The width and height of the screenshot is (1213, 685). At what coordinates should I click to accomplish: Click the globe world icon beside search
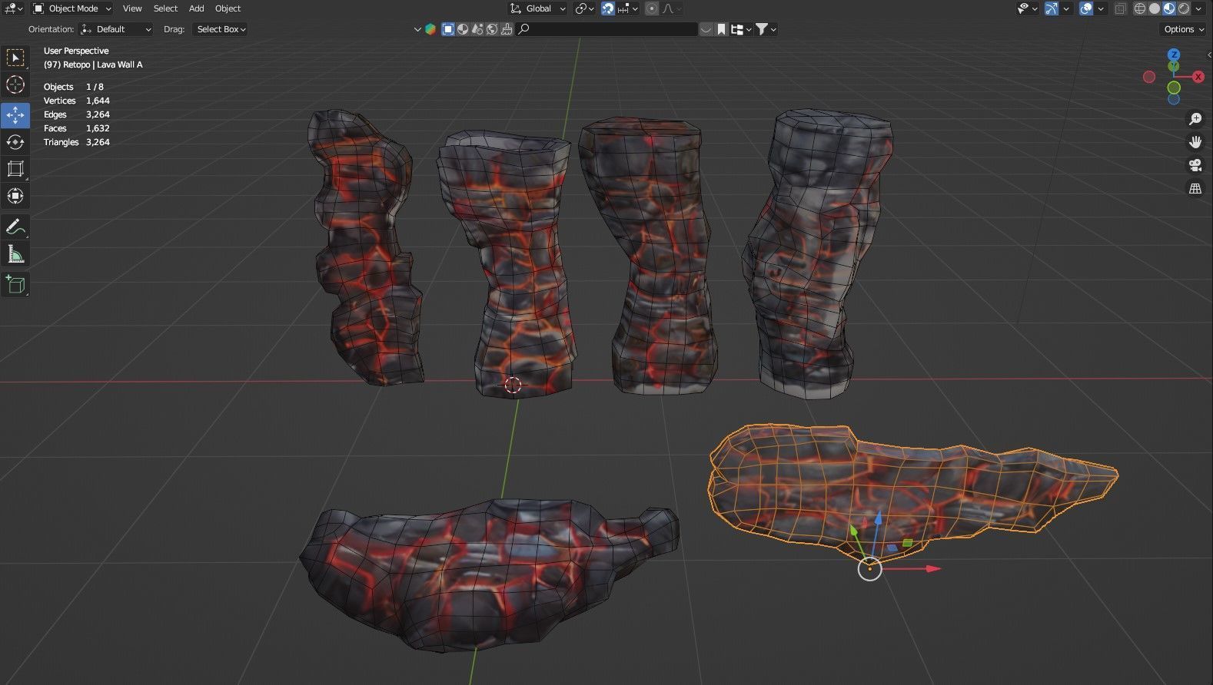pyautogui.click(x=492, y=29)
